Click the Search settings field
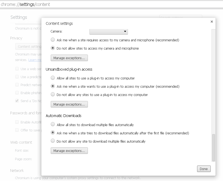Image resolution: width=223 pixels, height=181 pixels. click(181, 16)
